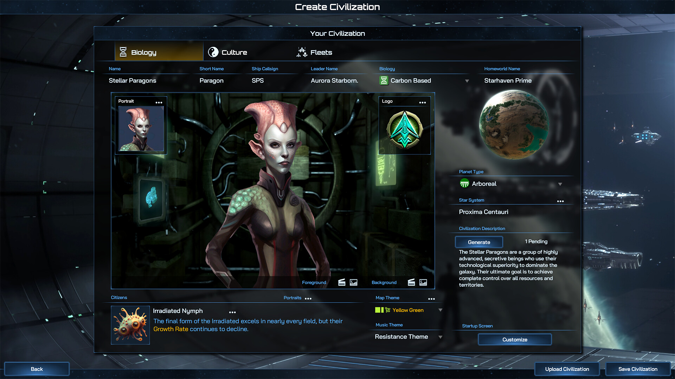This screenshot has height=379, width=675.
Task: Expand the Biology dropdown menu
Action: (x=467, y=80)
